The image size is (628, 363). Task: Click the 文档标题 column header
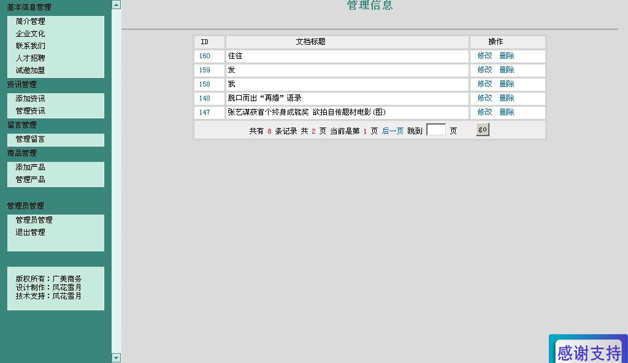pyautogui.click(x=311, y=42)
